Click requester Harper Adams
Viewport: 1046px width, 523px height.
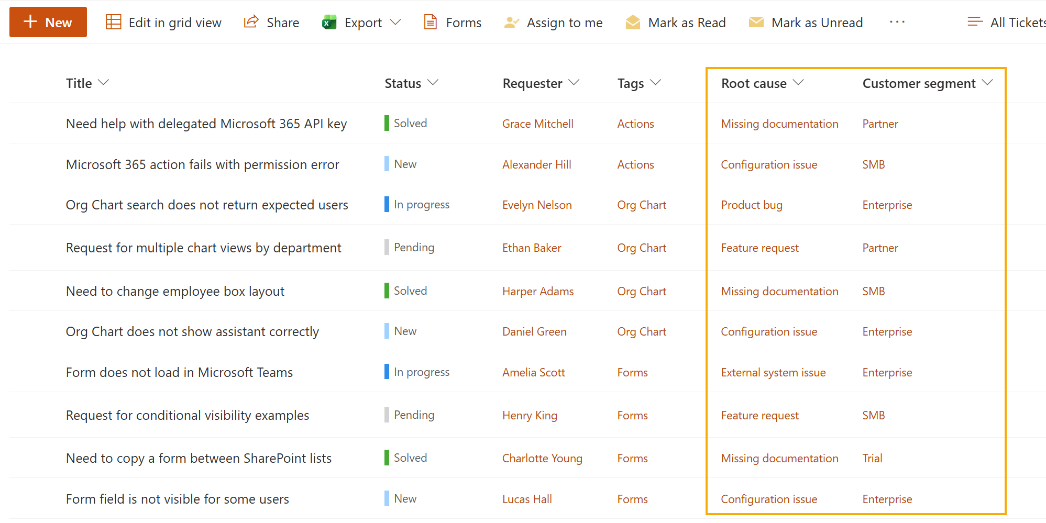click(538, 291)
